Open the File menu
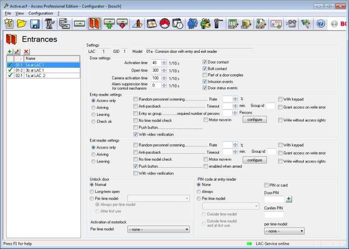 pos(8,14)
